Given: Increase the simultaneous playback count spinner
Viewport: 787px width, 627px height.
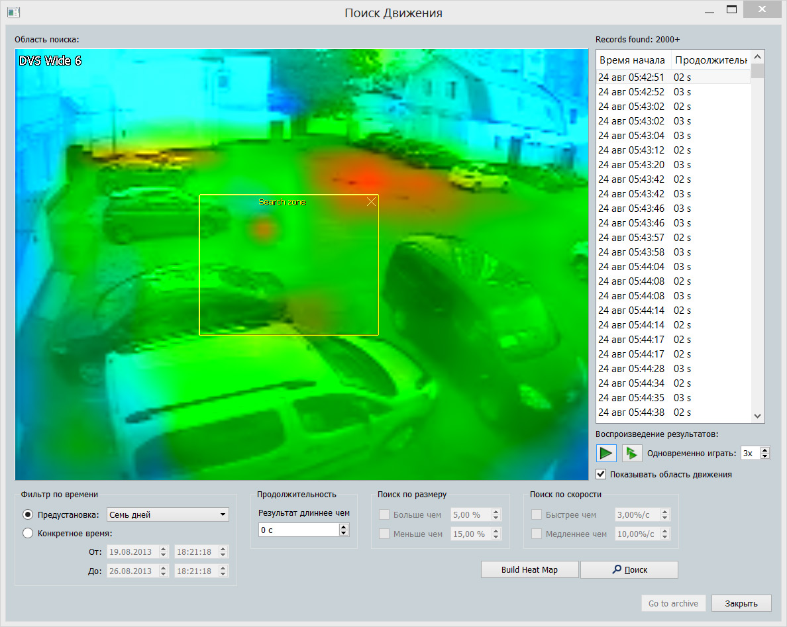Looking at the screenshot, I should coord(765,450).
